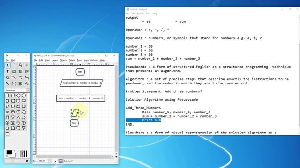Select the Text edit cursor tool

point(14,65)
